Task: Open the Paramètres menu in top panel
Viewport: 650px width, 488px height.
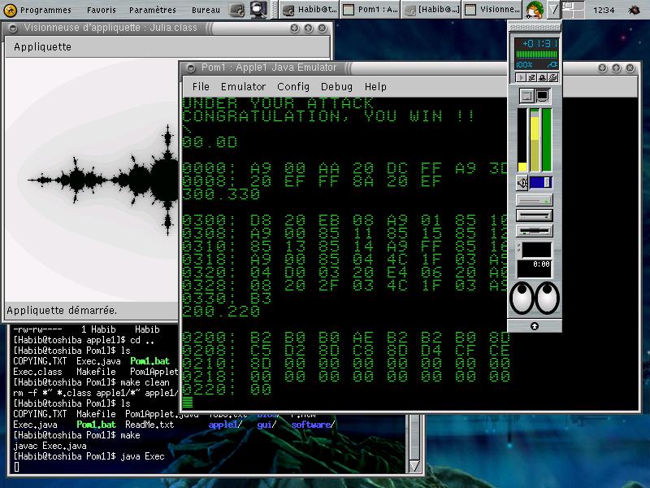Action: pos(152,11)
